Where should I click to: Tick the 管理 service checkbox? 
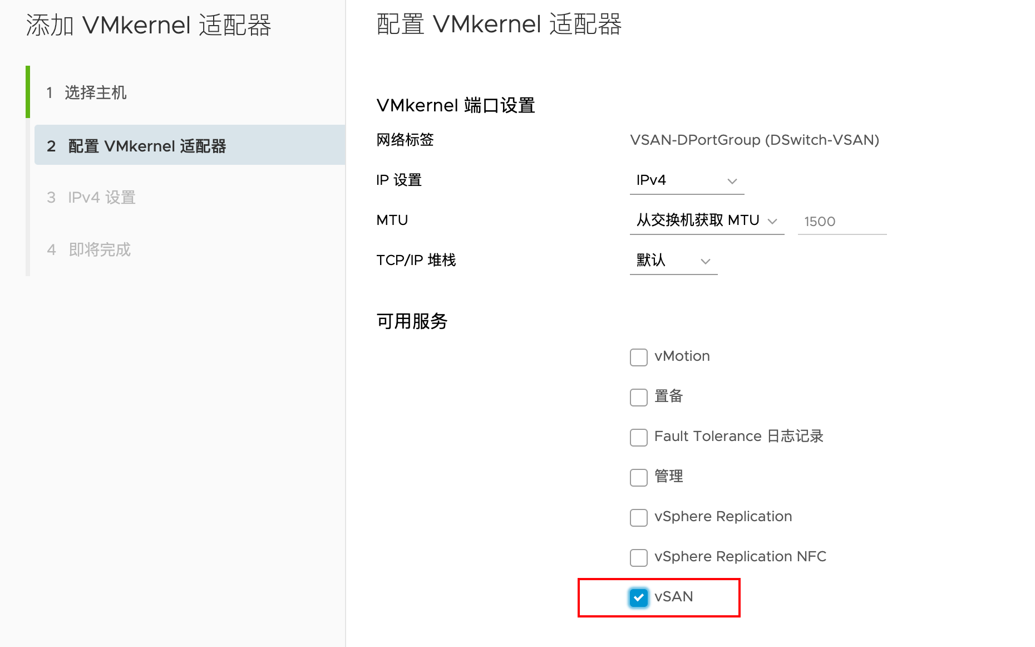pyautogui.click(x=638, y=478)
